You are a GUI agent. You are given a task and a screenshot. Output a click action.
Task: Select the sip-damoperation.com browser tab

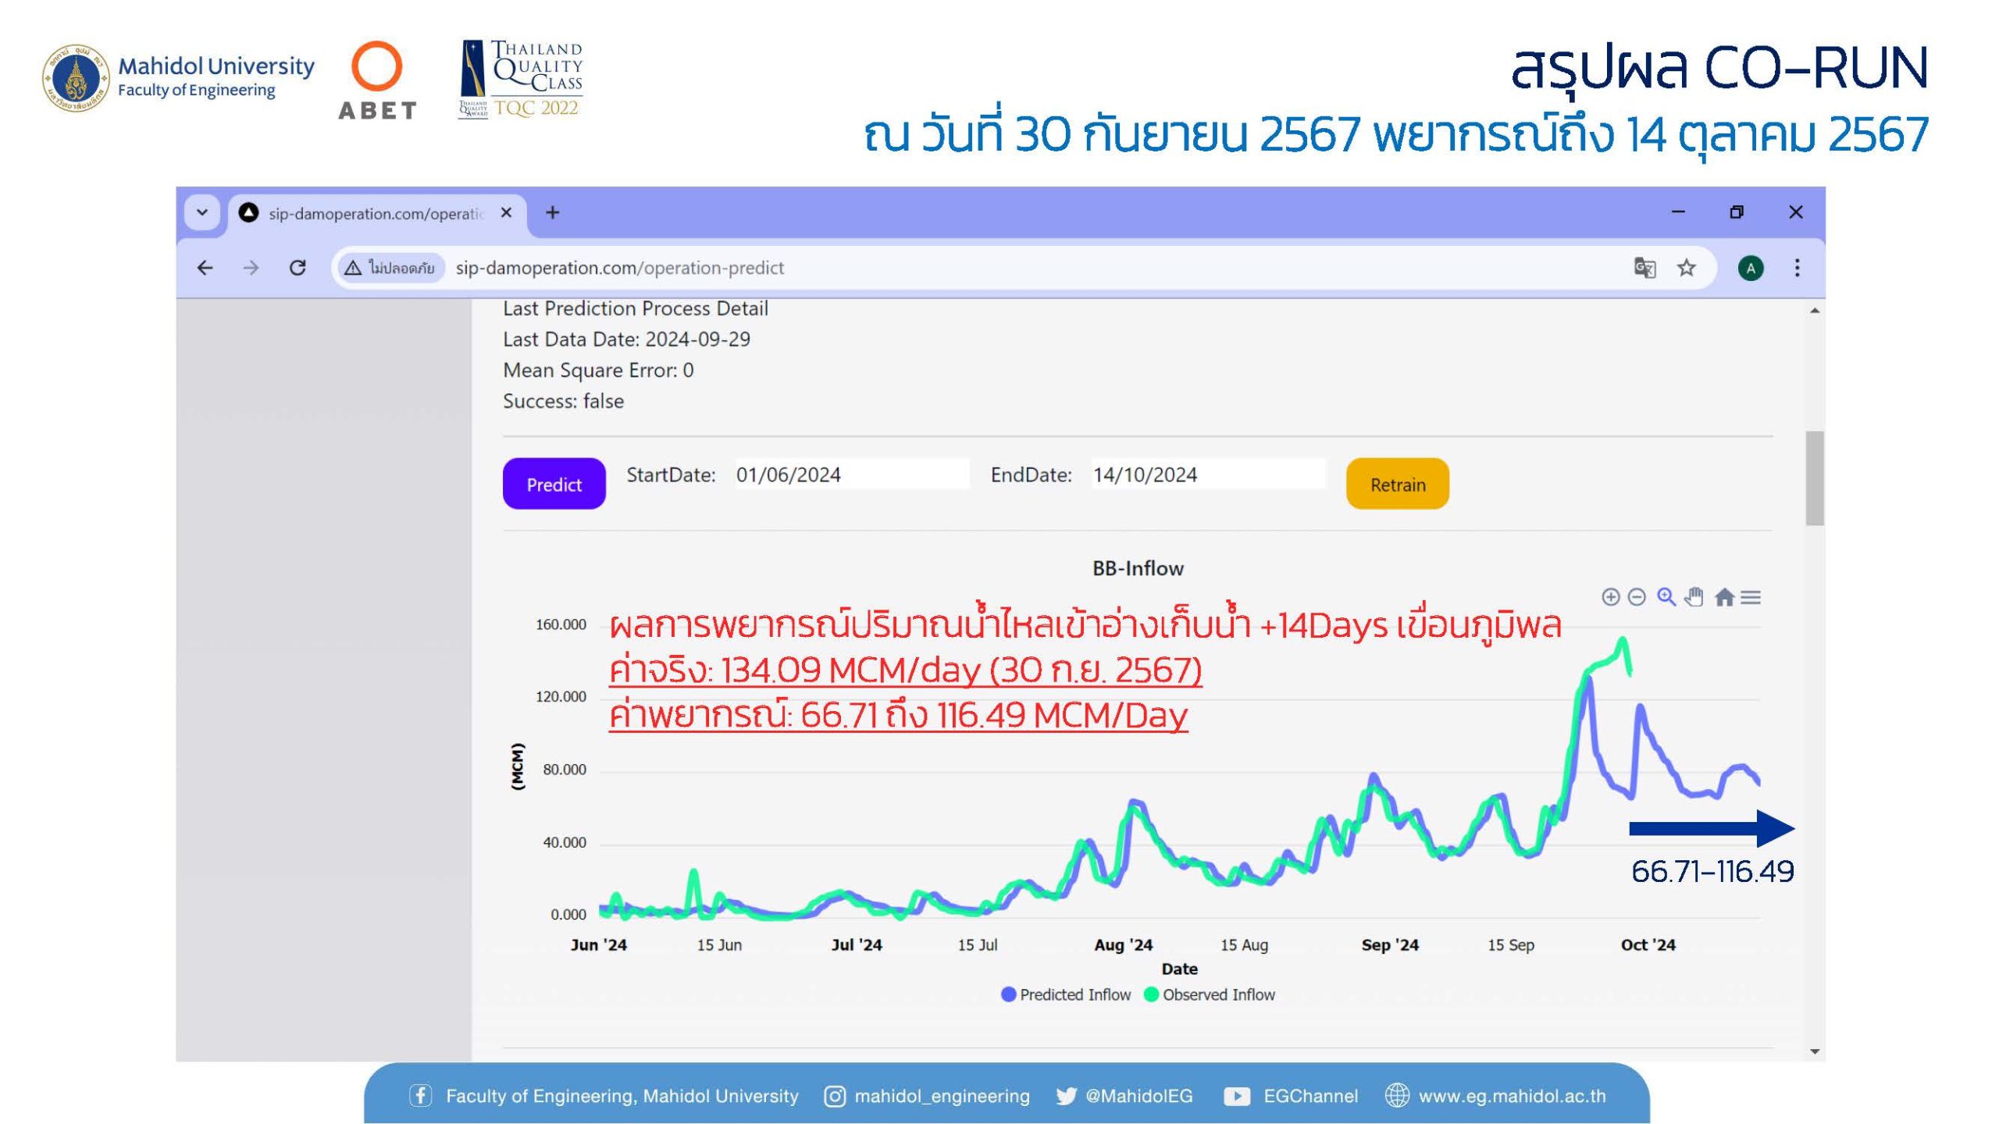click(x=378, y=213)
